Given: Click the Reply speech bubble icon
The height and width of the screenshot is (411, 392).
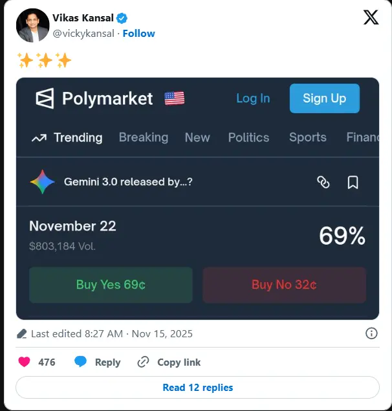Looking at the screenshot, I should (x=81, y=362).
